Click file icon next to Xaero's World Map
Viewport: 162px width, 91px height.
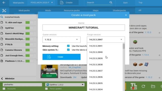pyautogui.click(x=2, y=33)
